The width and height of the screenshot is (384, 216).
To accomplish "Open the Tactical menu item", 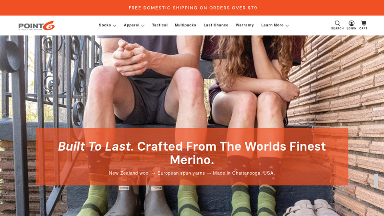I will 160,25.
